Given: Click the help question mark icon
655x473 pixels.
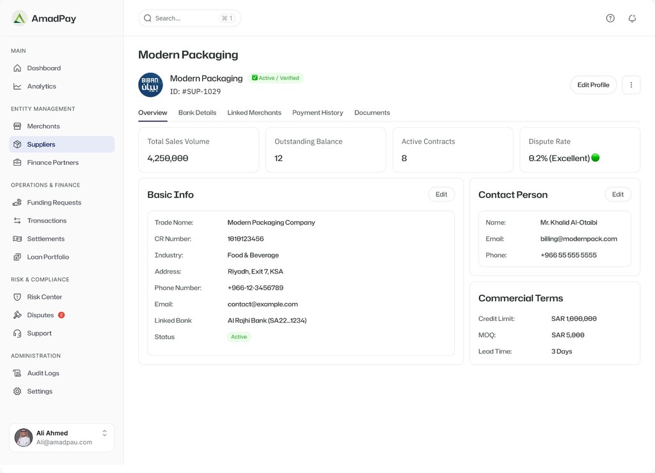Looking at the screenshot, I should coord(610,19).
